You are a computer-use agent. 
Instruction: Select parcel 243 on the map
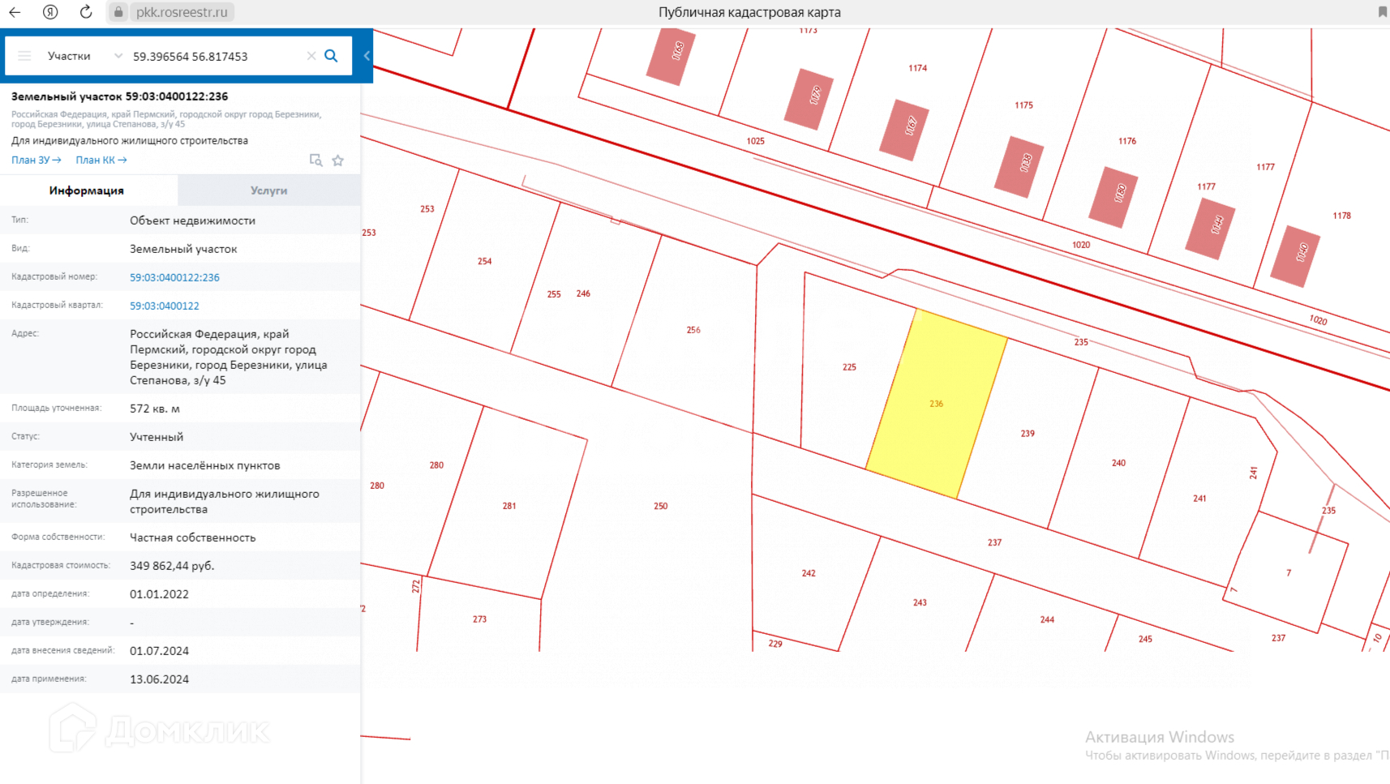tap(920, 602)
